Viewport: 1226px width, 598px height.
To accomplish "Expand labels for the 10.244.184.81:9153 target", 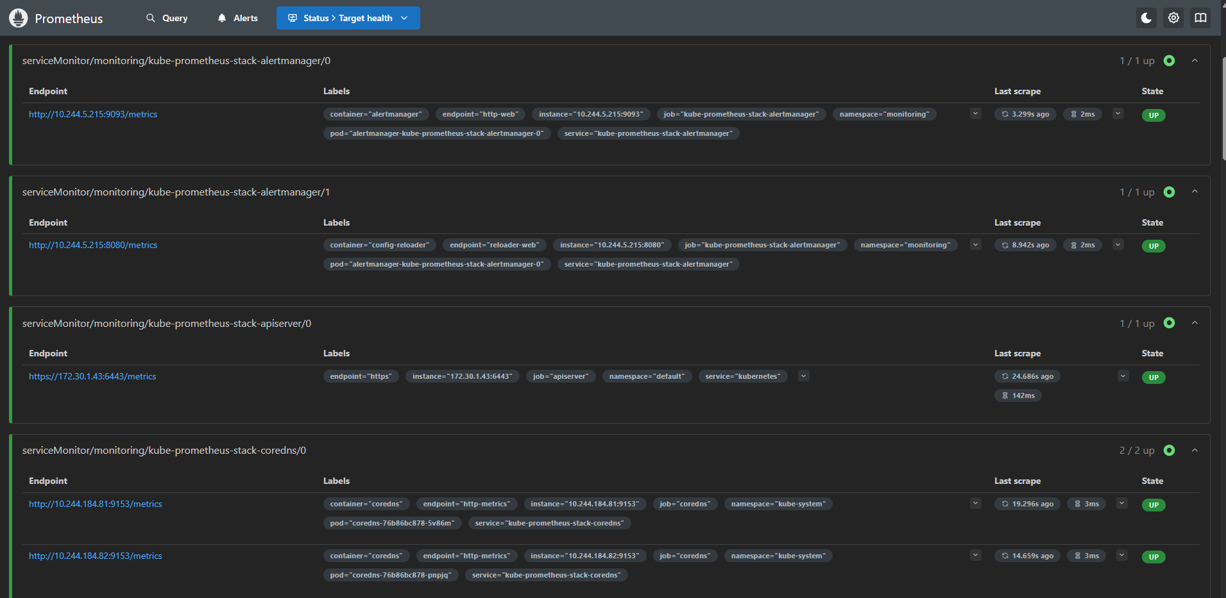I will tap(976, 503).
